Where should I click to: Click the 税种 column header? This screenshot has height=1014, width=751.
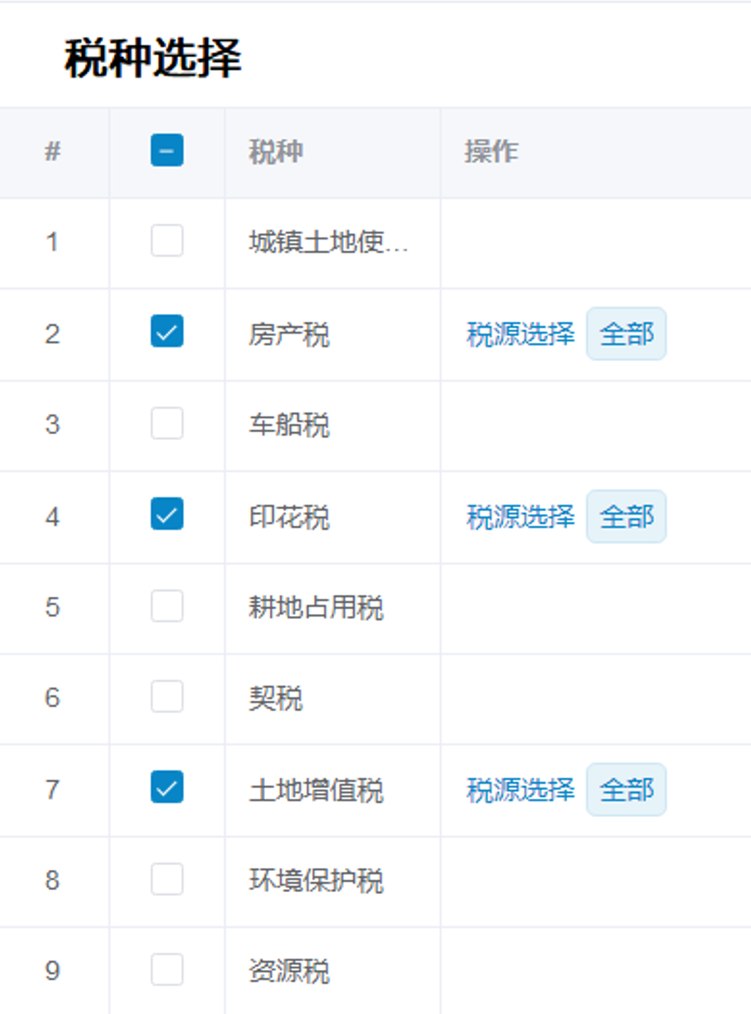click(x=276, y=151)
